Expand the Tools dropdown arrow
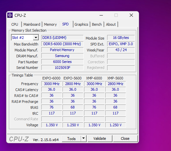 point(83,138)
